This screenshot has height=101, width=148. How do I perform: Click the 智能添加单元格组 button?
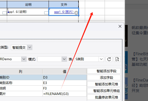pyautogui.click(x=104, y=91)
